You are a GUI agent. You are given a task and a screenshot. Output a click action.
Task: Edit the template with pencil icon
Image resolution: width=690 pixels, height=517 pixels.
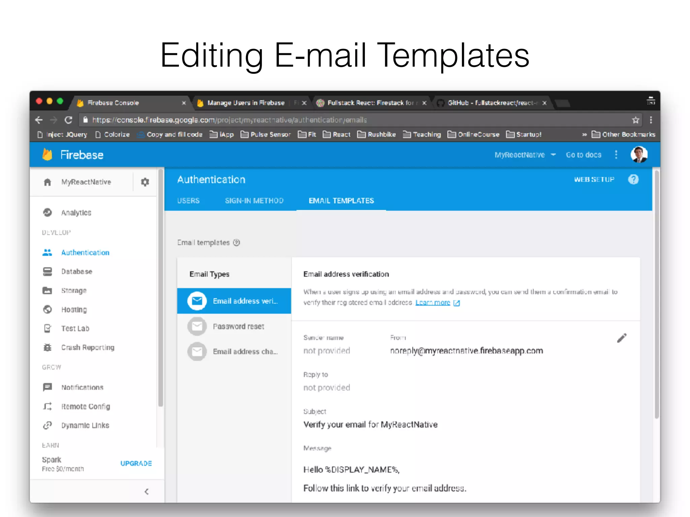pyautogui.click(x=622, y=338)
